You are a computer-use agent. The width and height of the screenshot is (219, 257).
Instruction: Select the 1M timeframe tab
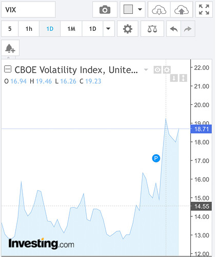click(x=71, y=29)
